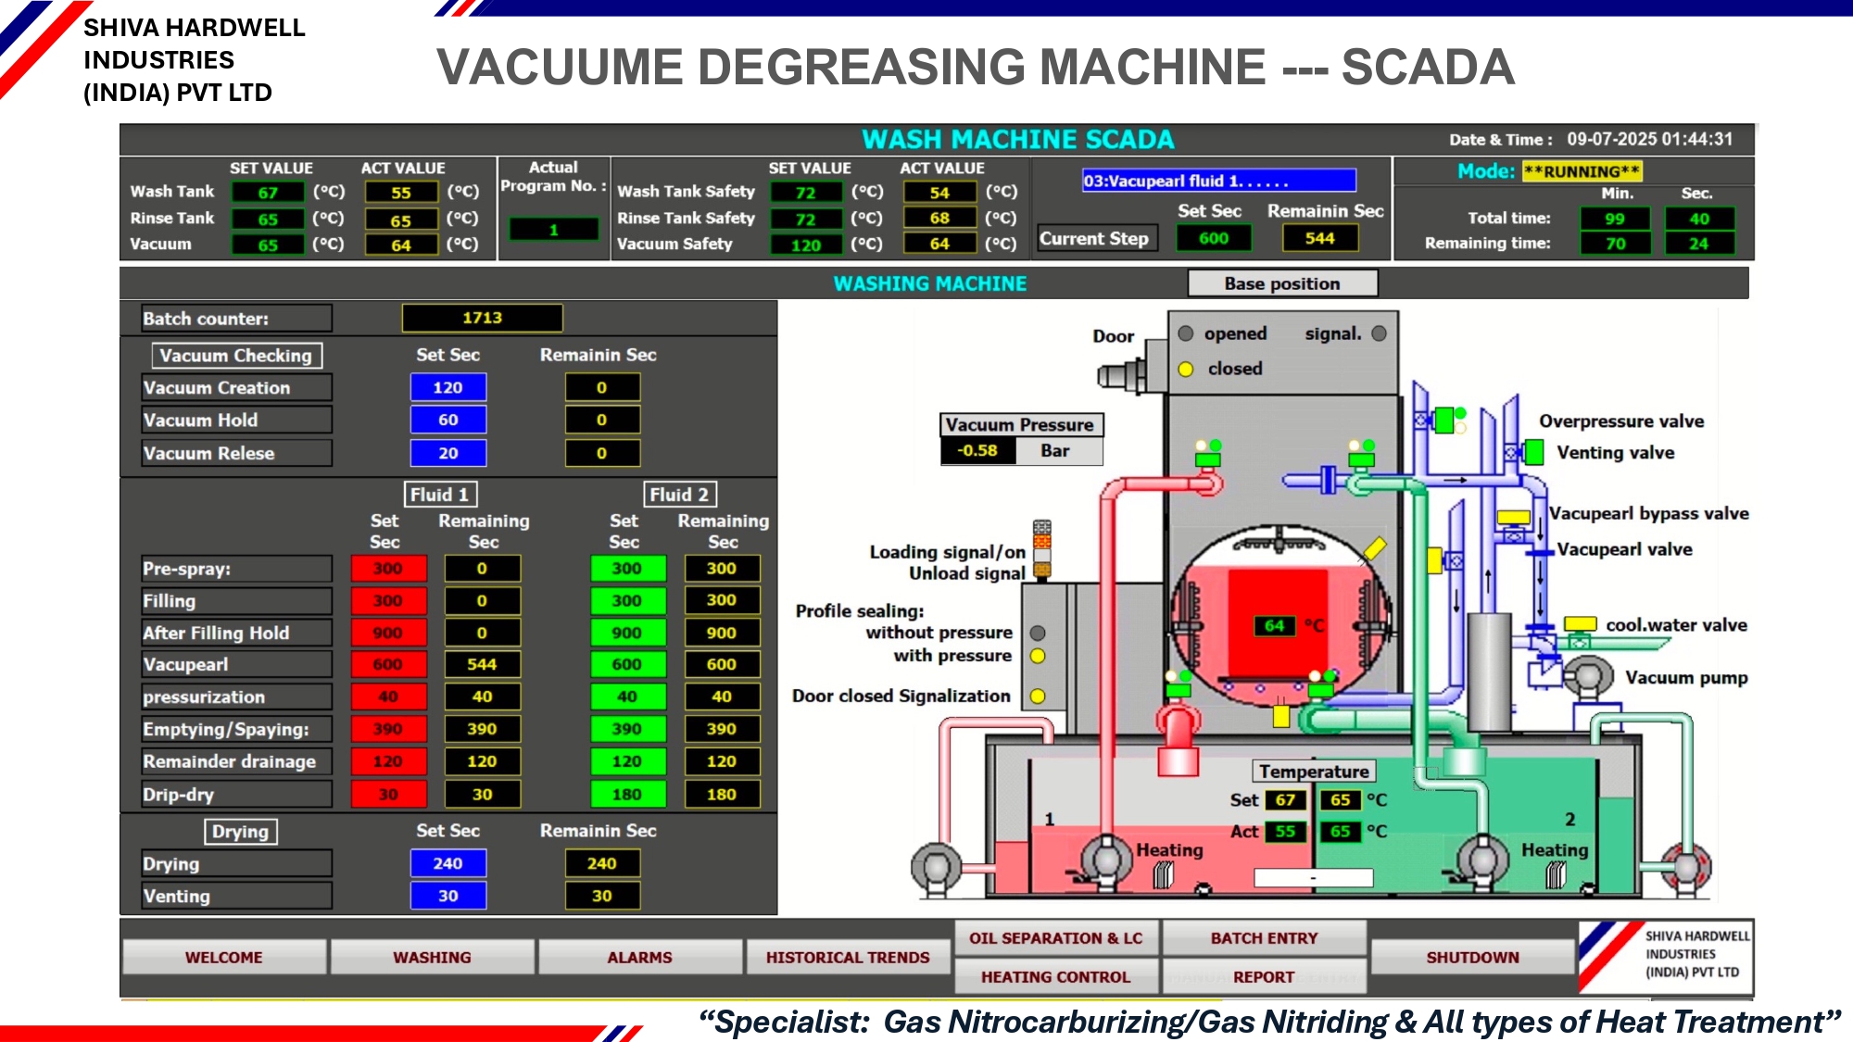This screenshot has height=1042, width=1853.
Task: Open the ALARMS screen
Action: (x=639, y=957)
